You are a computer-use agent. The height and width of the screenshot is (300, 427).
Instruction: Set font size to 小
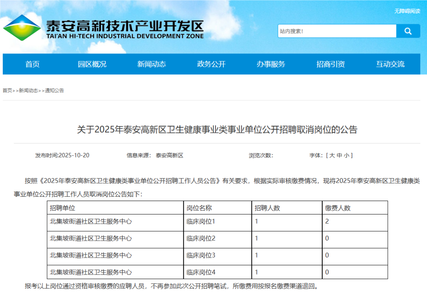point(346,156)
